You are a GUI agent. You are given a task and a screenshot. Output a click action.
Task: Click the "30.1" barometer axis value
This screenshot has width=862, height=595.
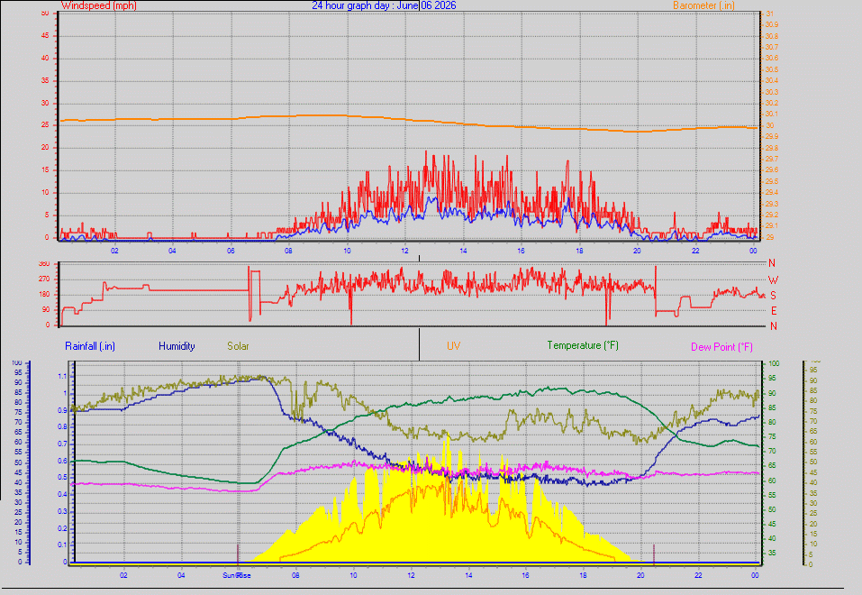[771, 114]
